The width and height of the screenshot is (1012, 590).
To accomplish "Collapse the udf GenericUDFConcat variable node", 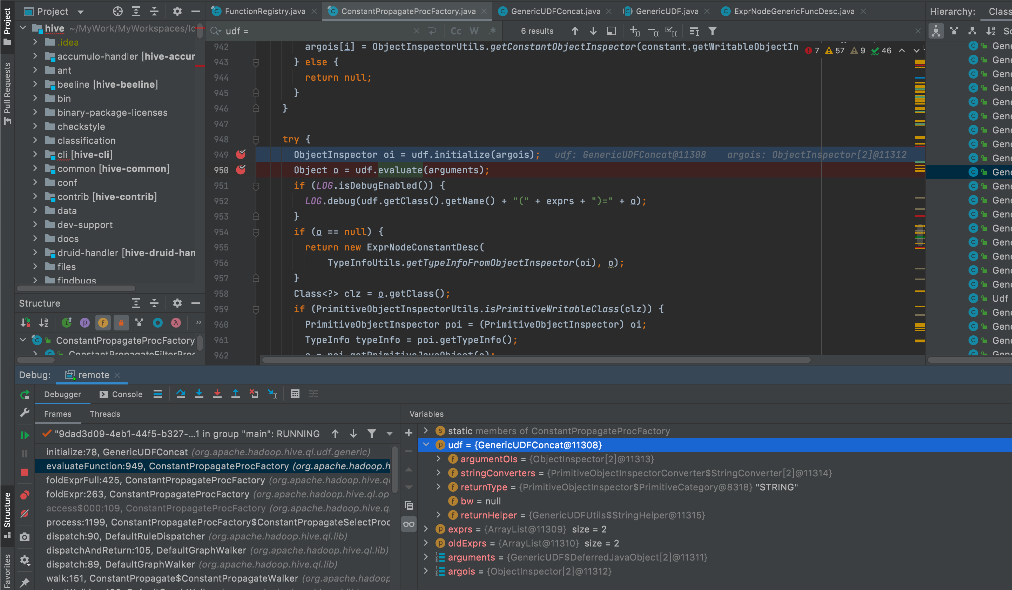I will pos(426,445).
